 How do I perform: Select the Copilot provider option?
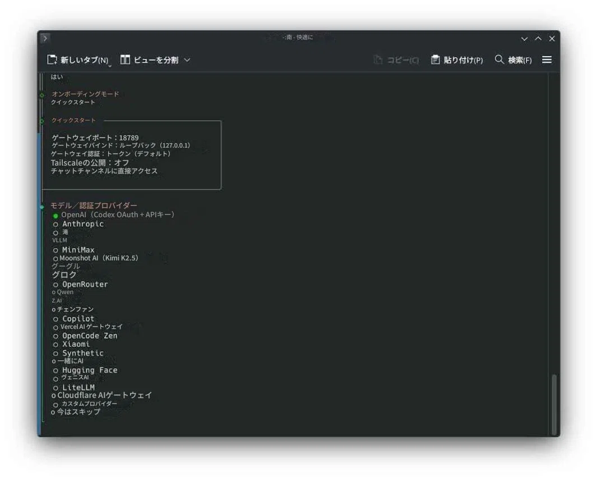(x=73, y=319)
